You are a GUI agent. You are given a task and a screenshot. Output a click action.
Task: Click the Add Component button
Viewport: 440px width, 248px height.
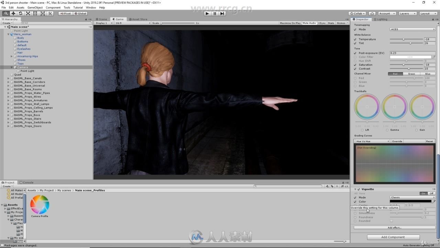pos(393,237)
